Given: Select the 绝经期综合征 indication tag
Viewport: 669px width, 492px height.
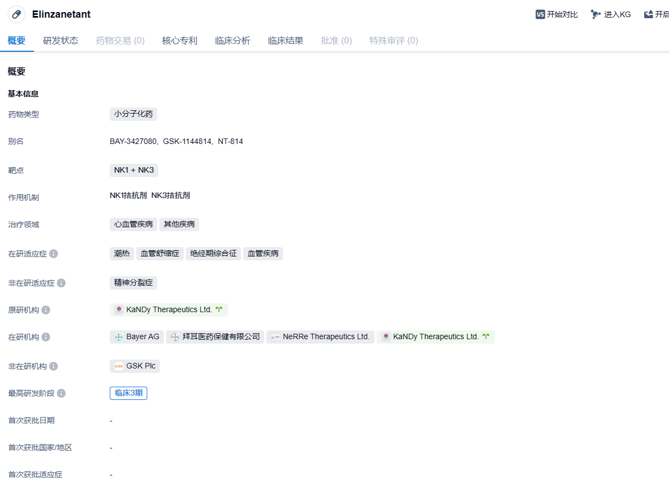Looking at the screenshot, I should click(213, 254).
